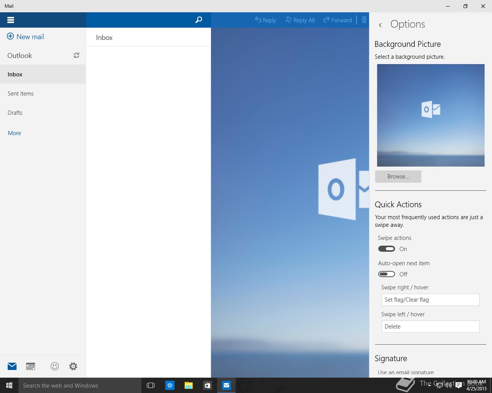Turn off the Swipe actions toggle
The image size is (492, 393).
click(x=387, y=249)
